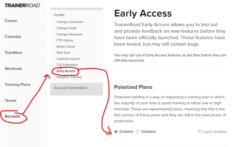View FTP History

(x=65, y=40)
